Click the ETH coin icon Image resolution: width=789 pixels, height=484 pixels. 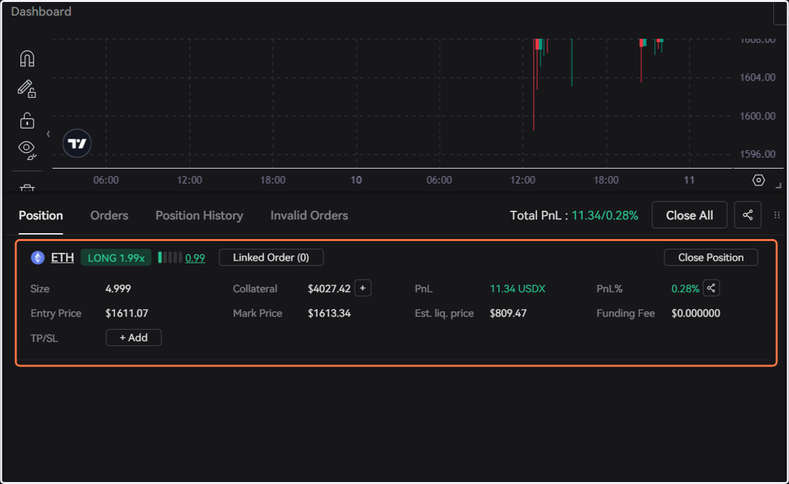coord(37,257)
